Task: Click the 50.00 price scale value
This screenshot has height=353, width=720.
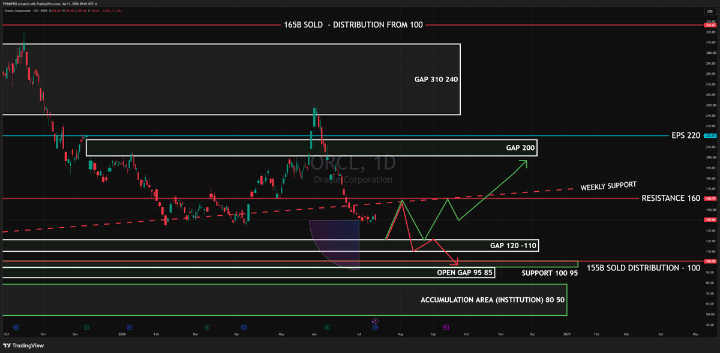Action: pos(710,314)
